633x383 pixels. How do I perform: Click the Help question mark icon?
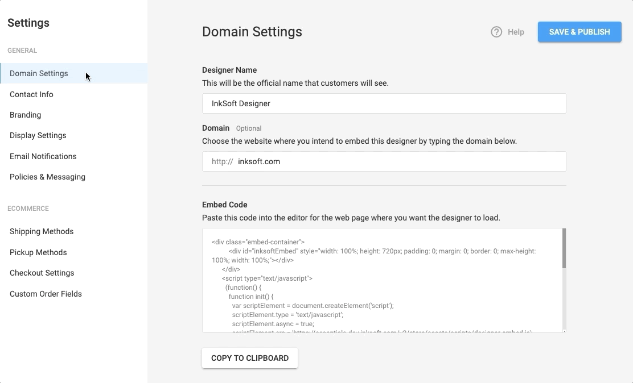coord(496,32)
